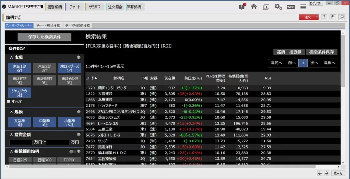Click the ホーム button at bottom right
The height and width of the screenshot is (179, 350).
(338, 173)
